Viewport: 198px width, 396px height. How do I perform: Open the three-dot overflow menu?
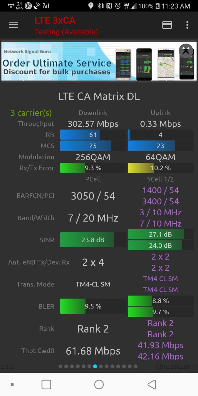tap(187, 25)
